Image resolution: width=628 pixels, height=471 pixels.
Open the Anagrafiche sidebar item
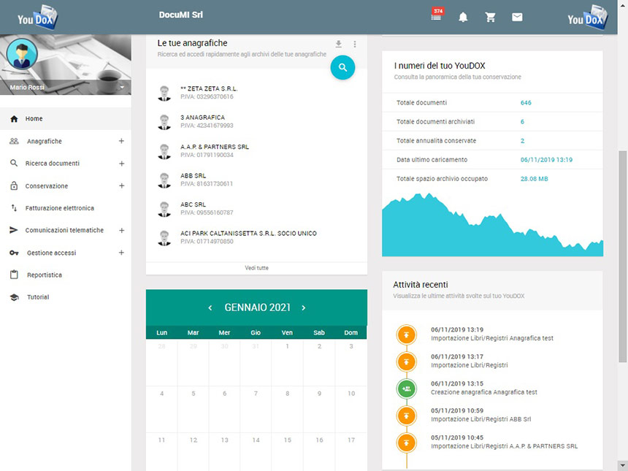[x=45, y=141]
